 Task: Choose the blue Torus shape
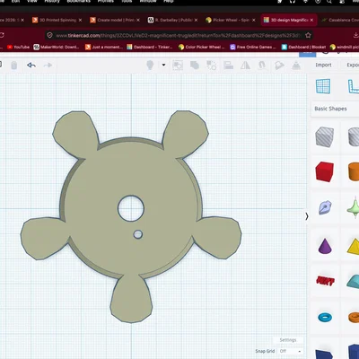pos(325,317)
